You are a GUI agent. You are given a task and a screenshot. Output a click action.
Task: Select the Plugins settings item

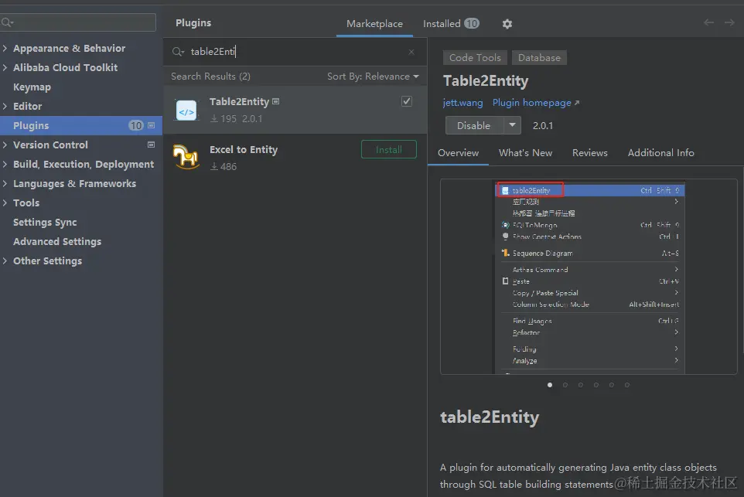(81, 126)
